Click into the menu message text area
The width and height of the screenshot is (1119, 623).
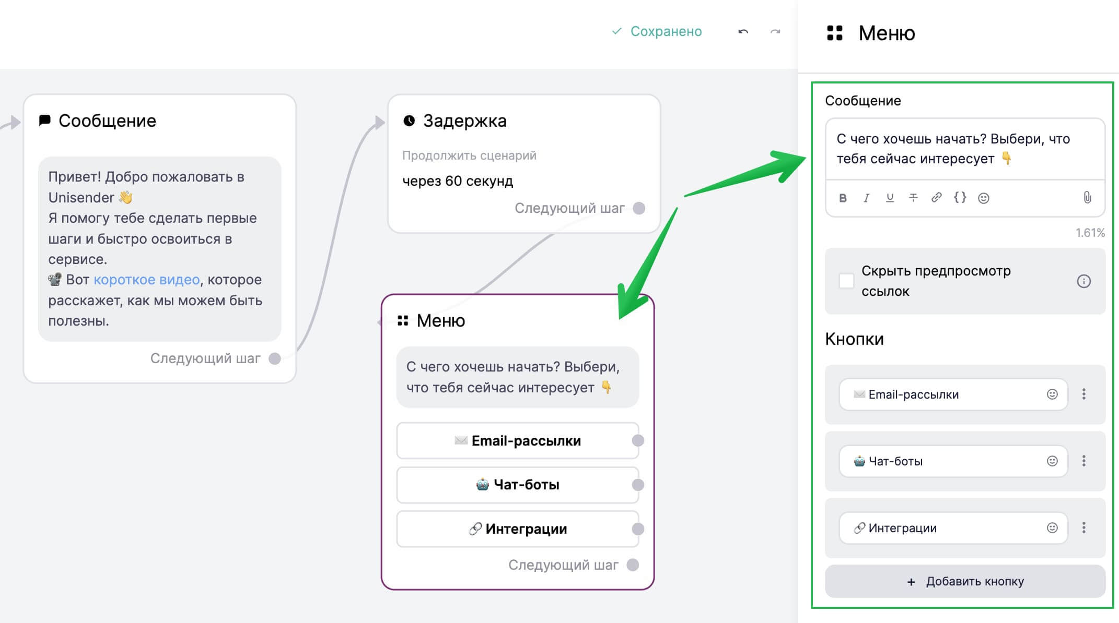pos(965,149)
